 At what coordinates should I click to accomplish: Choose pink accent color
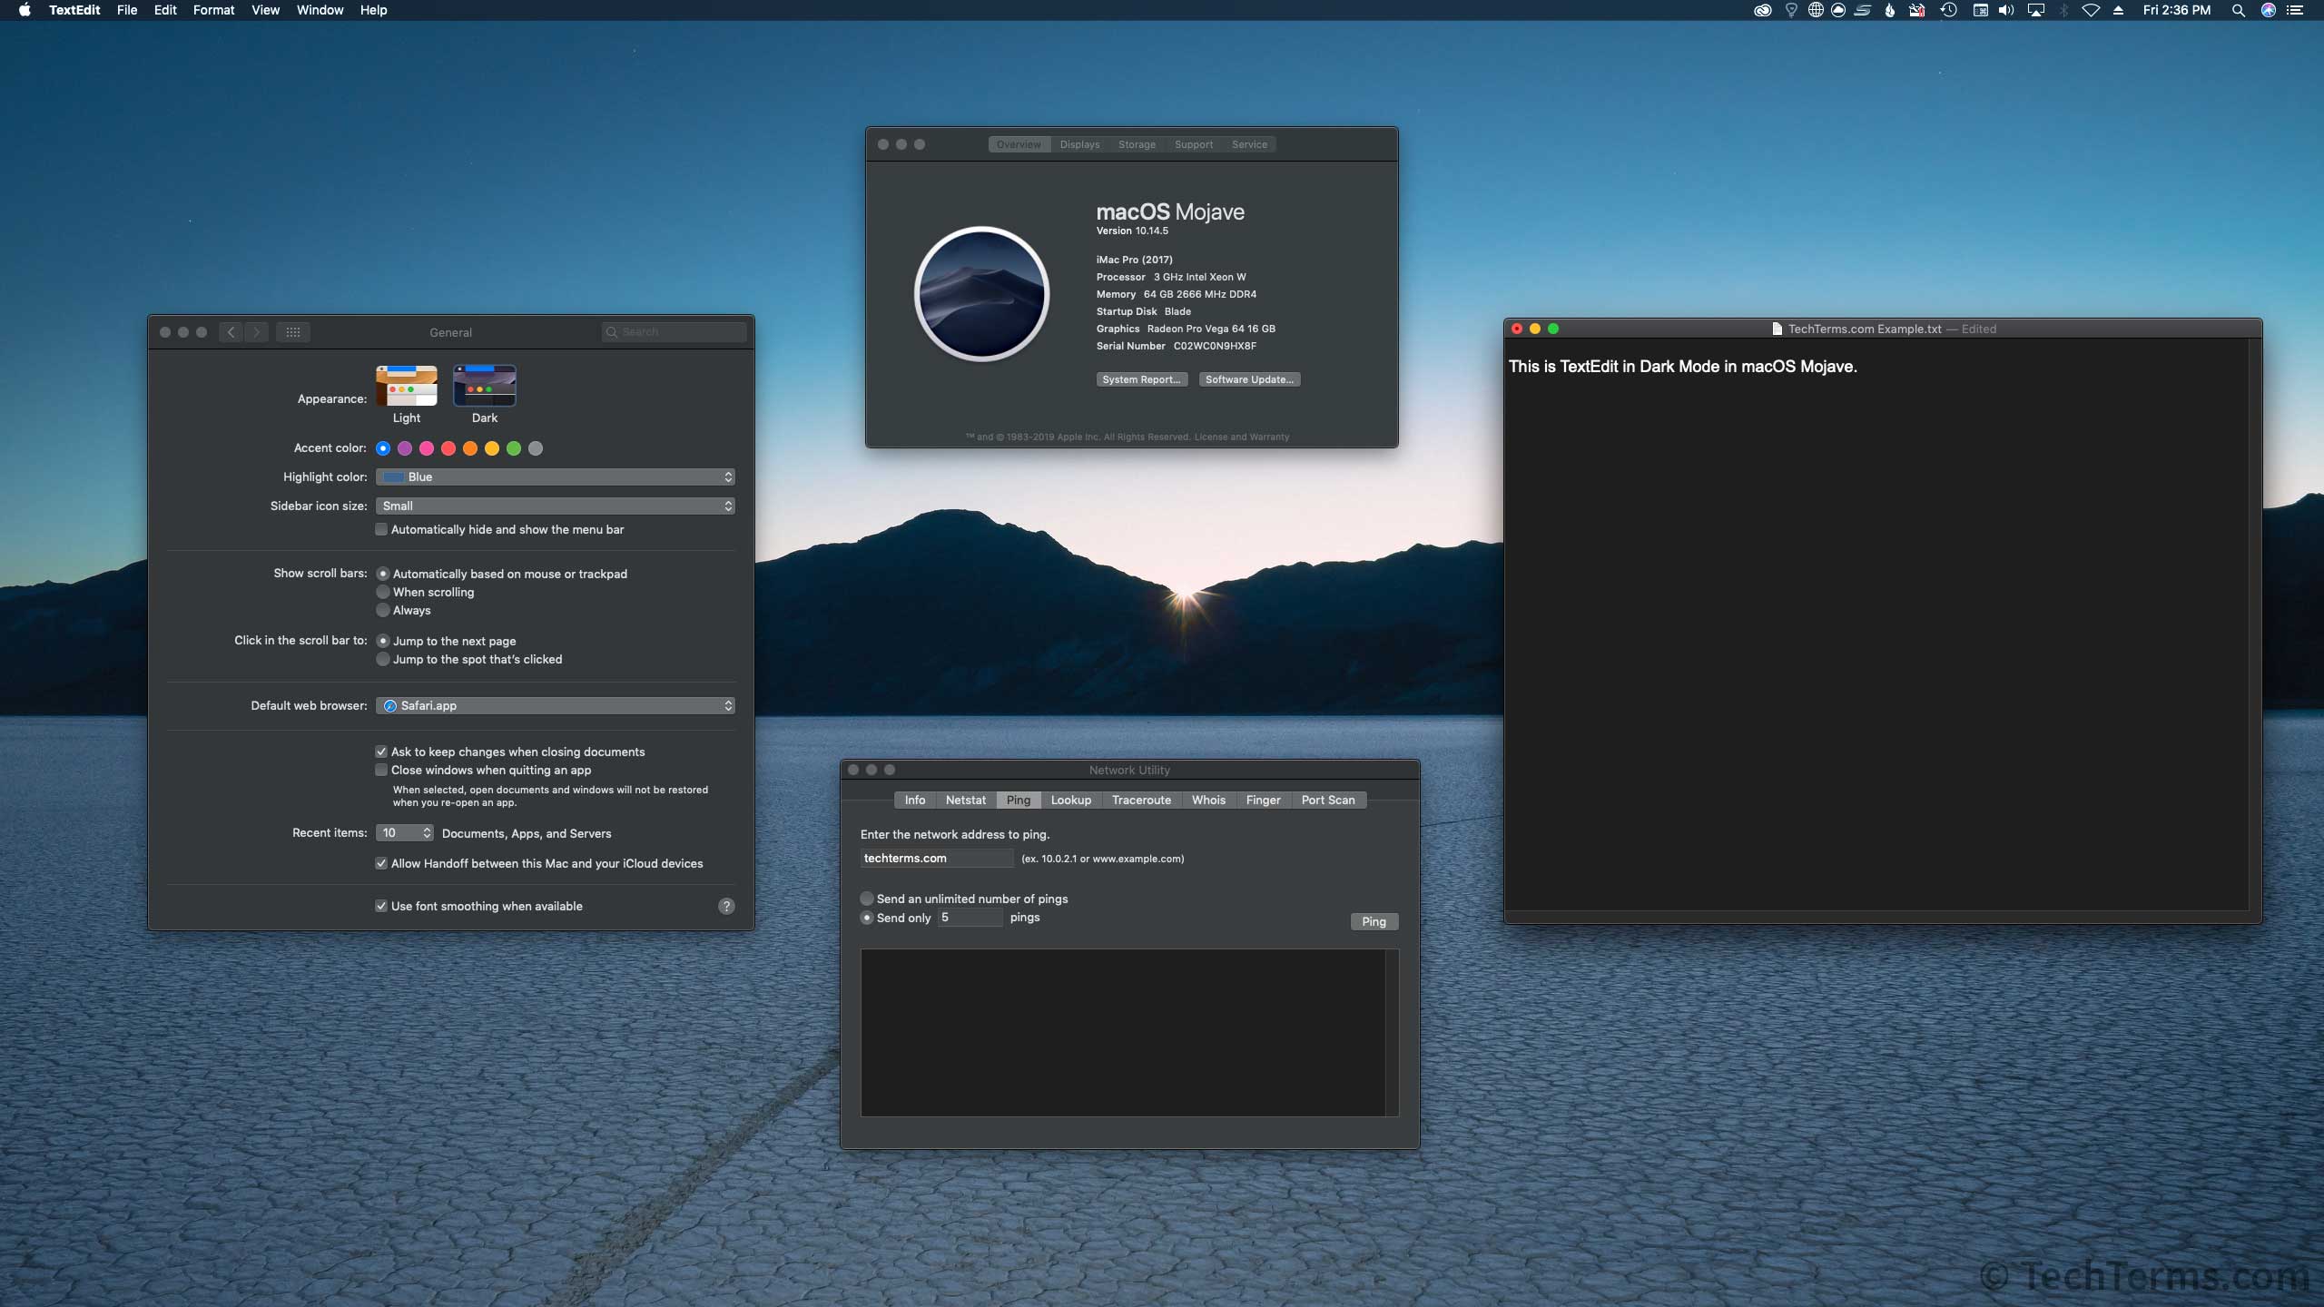427,448
